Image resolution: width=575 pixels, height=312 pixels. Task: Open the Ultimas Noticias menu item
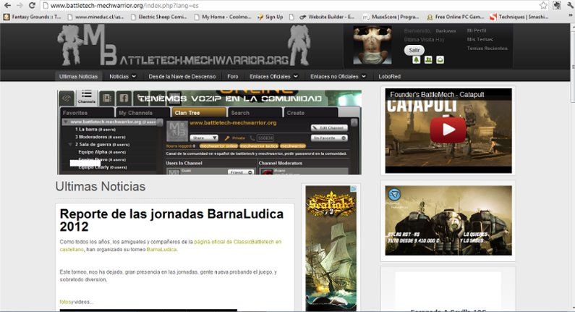coord(79,76)
